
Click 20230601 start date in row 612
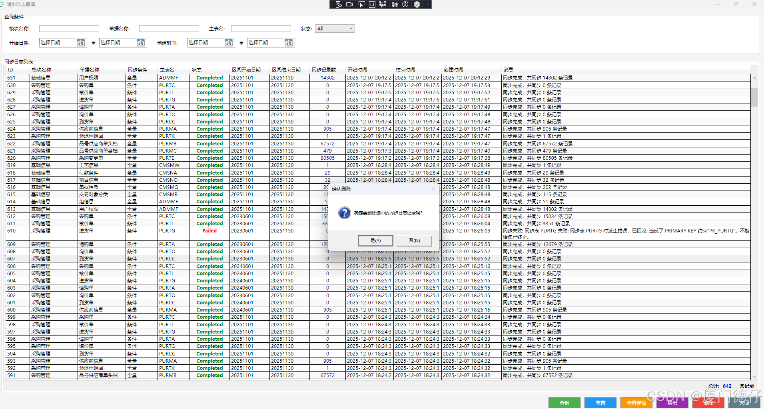click(242, 216)
